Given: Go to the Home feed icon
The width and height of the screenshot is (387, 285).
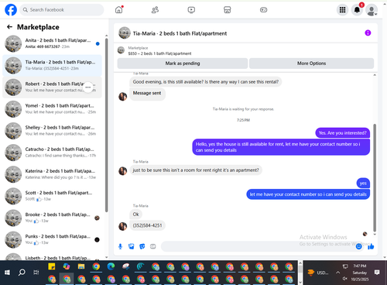Looking at the screenshot, I should 119,10.
